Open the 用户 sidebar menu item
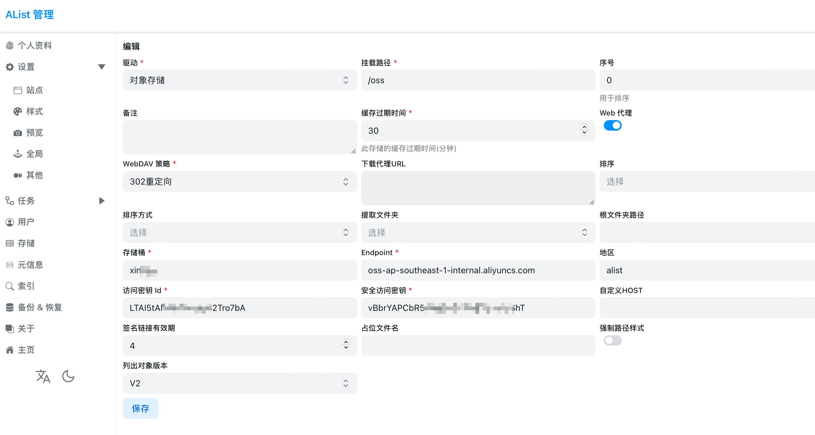The width and height of the screenshot is (815, 435). [26, 222]
